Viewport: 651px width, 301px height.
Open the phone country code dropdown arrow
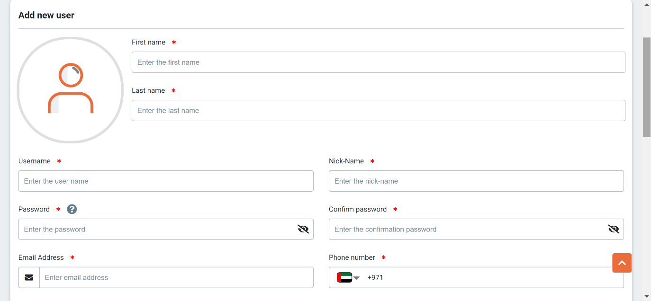pyautogui.click(x=356, y=278)
